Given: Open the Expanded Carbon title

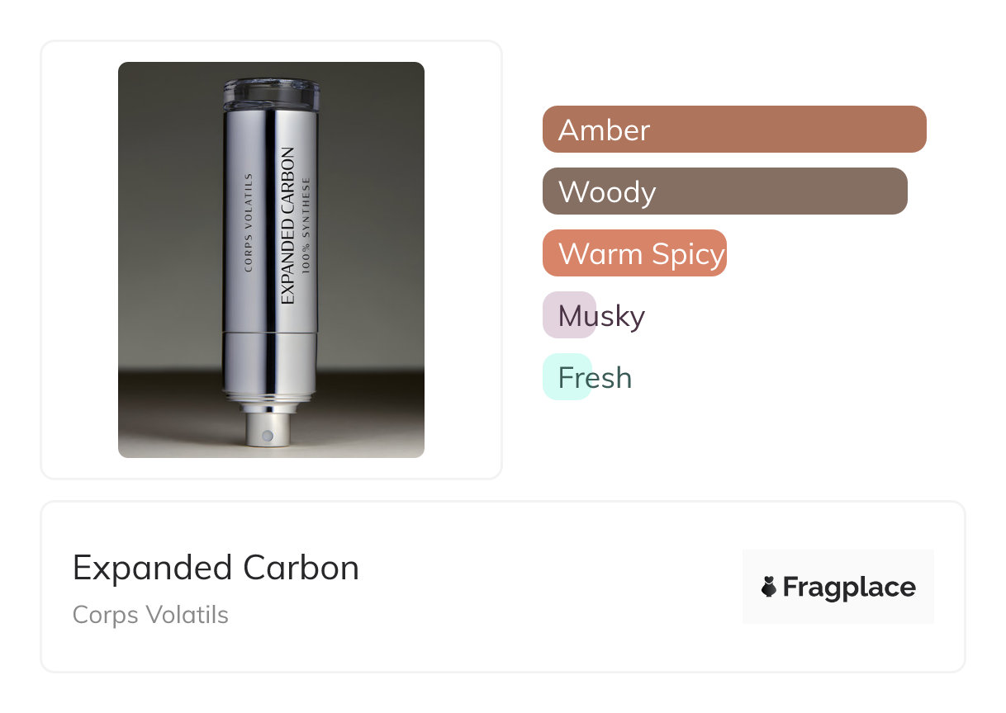Looking at the screenshot, I should [216, 568].
